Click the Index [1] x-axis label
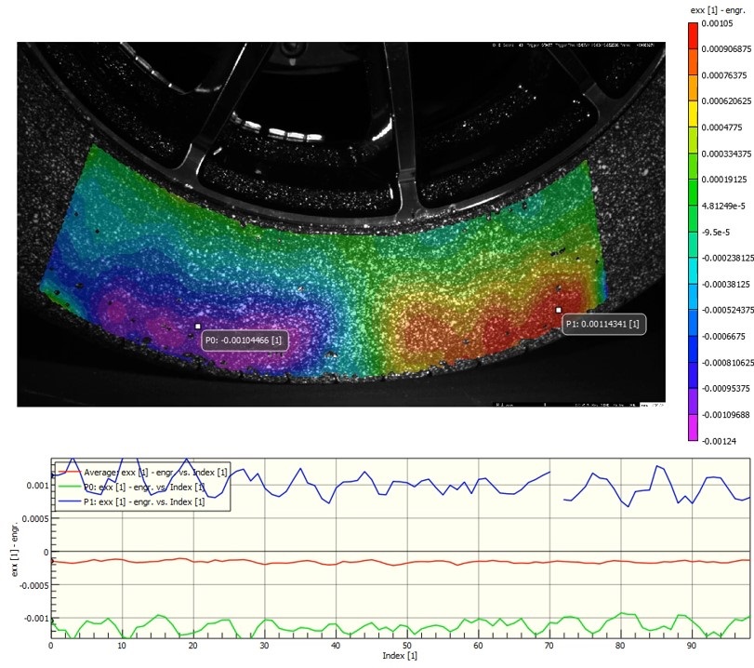754x668 pixels. pos(400,657)
